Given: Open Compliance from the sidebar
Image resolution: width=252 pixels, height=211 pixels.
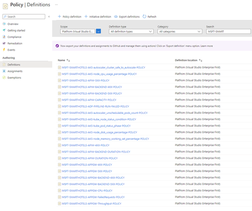Looking at the screenshot, I should click(14, 37).
